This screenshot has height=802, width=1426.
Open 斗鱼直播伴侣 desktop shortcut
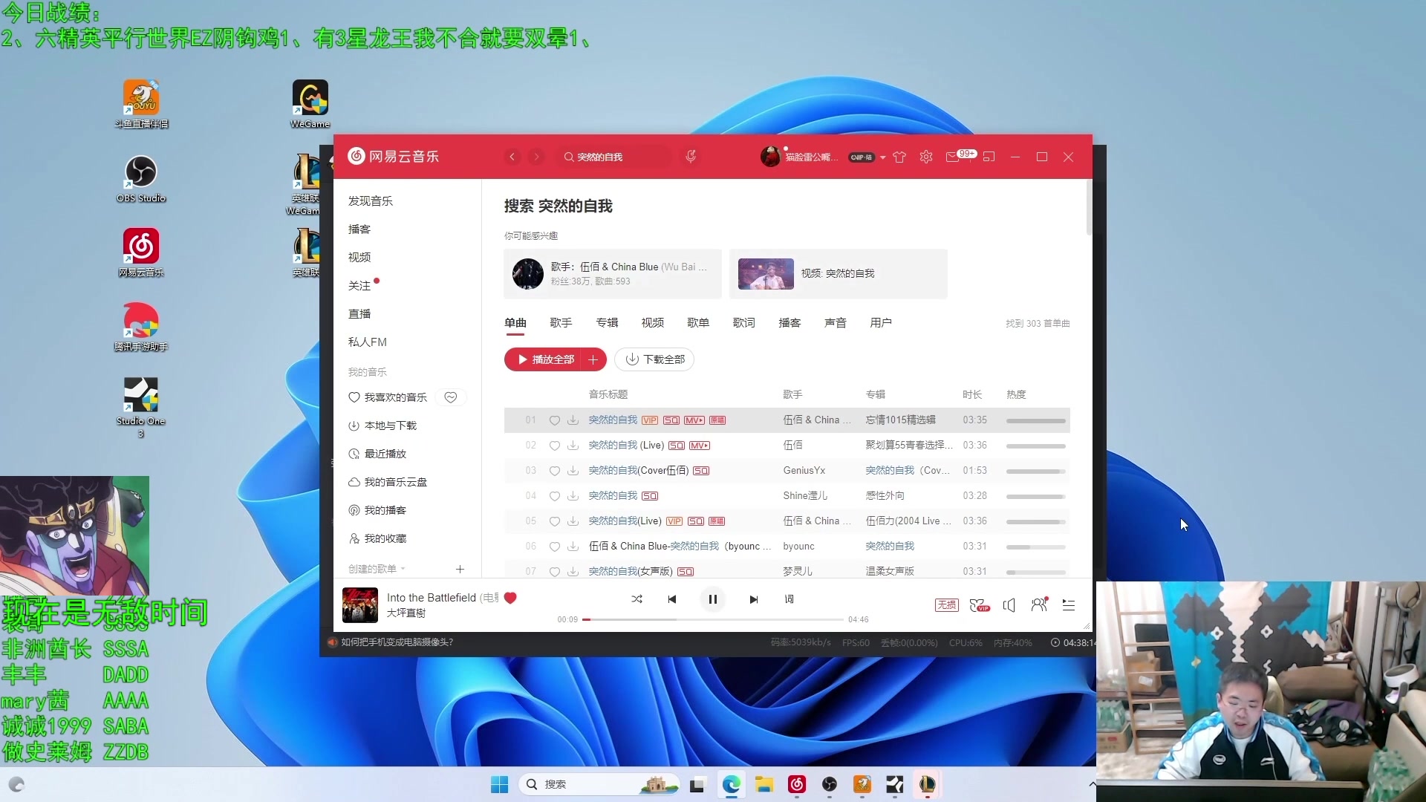click(x=141, y=105)
